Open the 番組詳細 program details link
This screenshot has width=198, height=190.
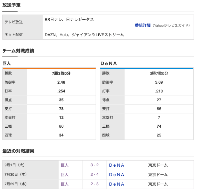[143, 25]
